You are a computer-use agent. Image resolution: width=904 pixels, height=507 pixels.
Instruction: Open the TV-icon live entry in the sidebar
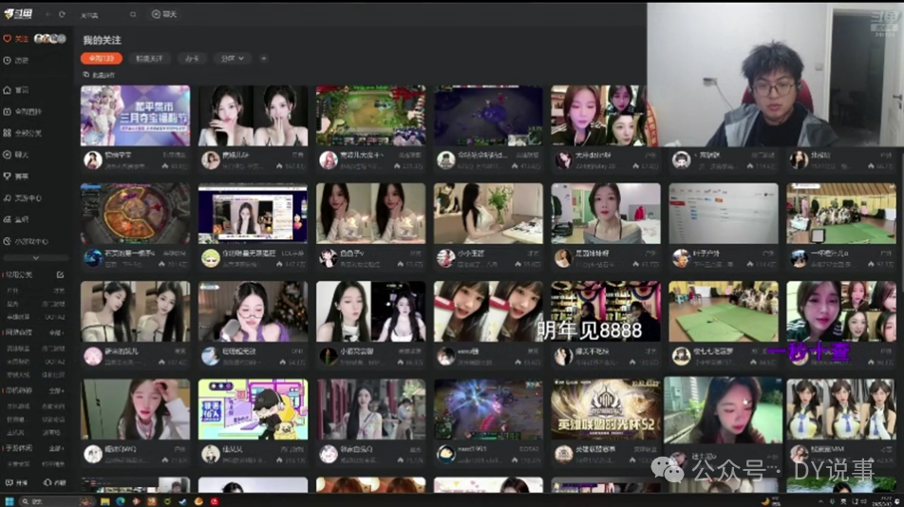pyautogui.click(x=23, y=111)
